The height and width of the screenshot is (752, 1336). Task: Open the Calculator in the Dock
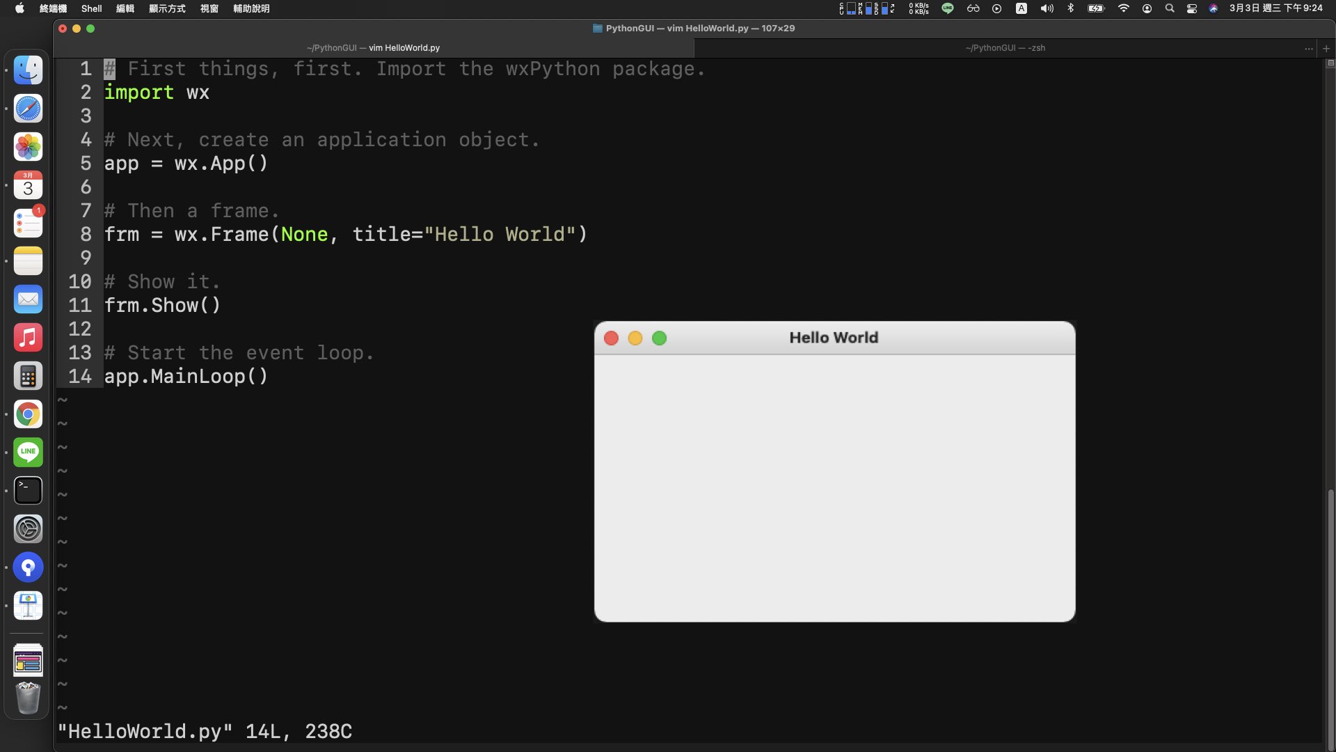click(28, 376)
